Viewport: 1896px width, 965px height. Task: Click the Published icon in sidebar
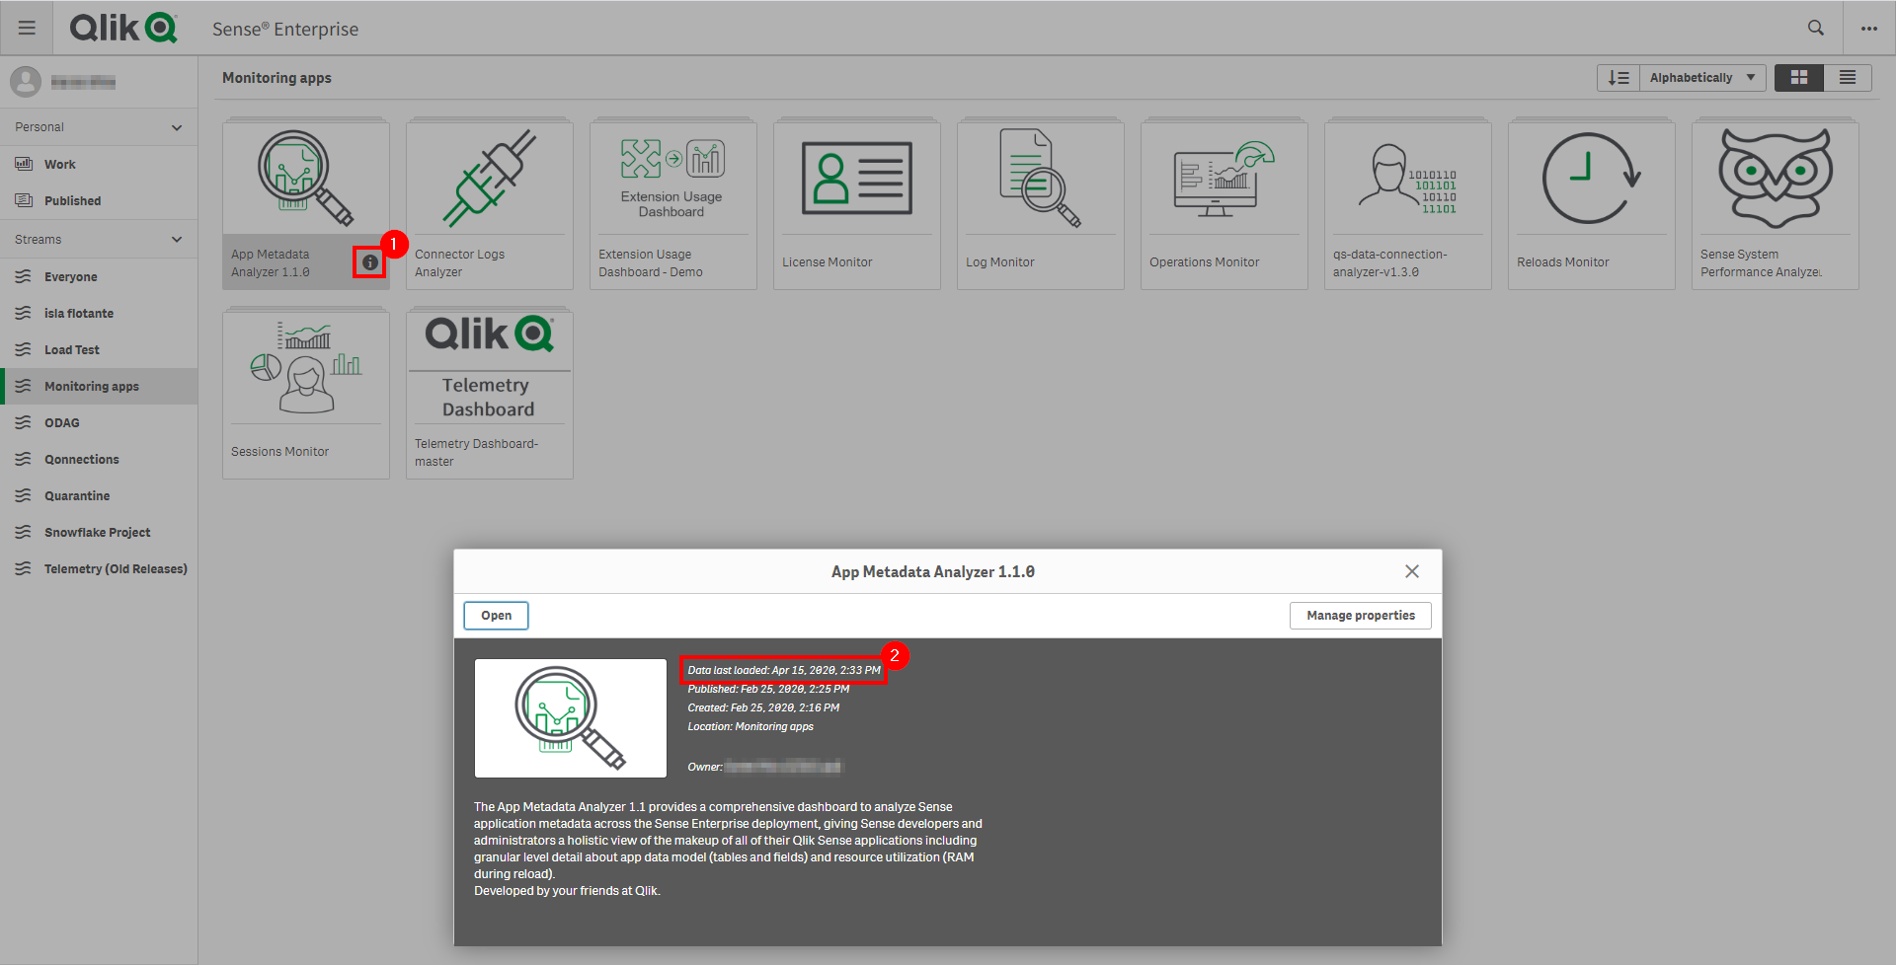pyautogui.click(x=24, y=200)
